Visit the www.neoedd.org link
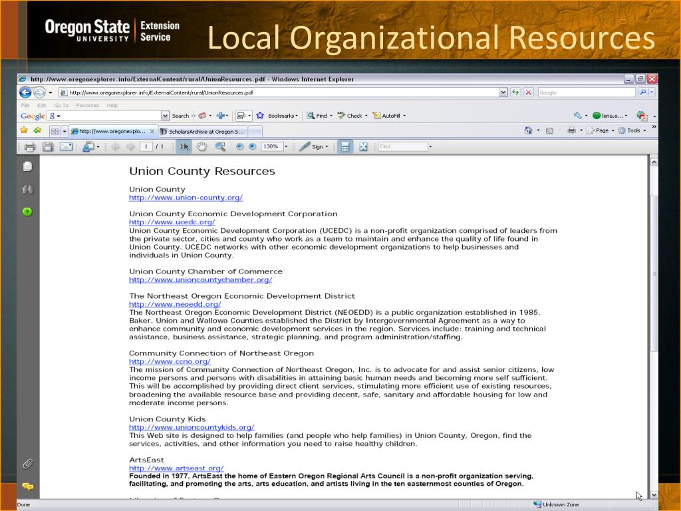 point(175,304)
